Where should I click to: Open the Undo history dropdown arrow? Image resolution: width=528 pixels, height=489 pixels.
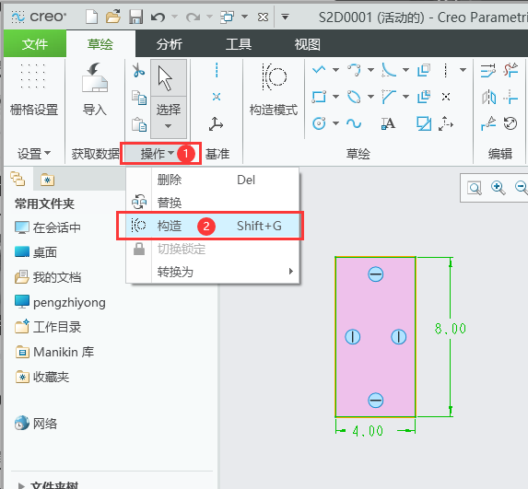174,17
